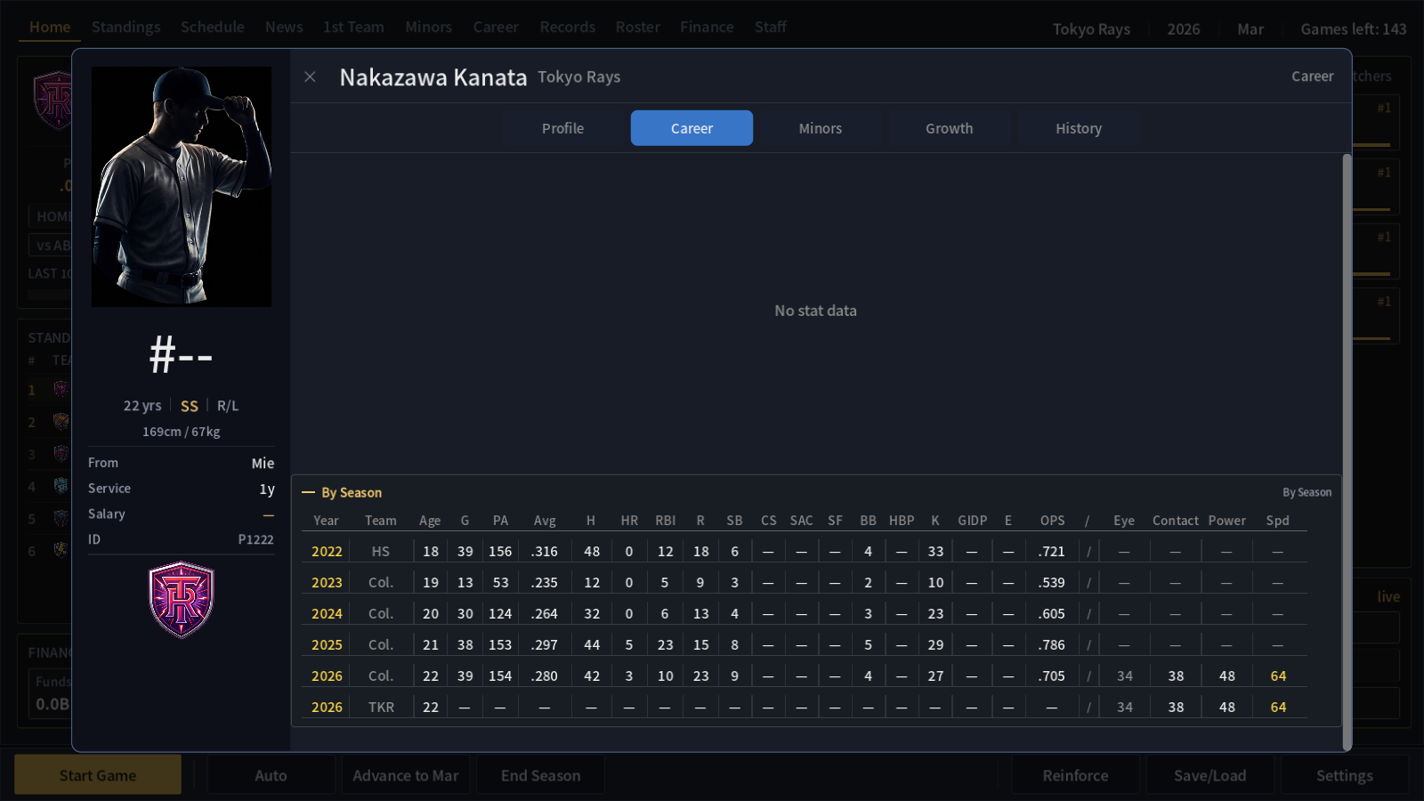This screenshot has width=1424, height=801.
Task: Click the Start Game button
Action: click(98, 775)
